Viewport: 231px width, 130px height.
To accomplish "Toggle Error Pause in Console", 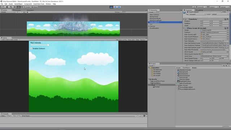I will [26, 116].
